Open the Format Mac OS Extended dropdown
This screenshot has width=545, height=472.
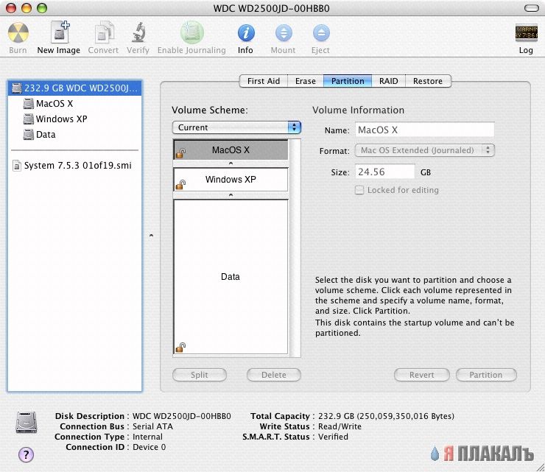(x=424, y=150)
